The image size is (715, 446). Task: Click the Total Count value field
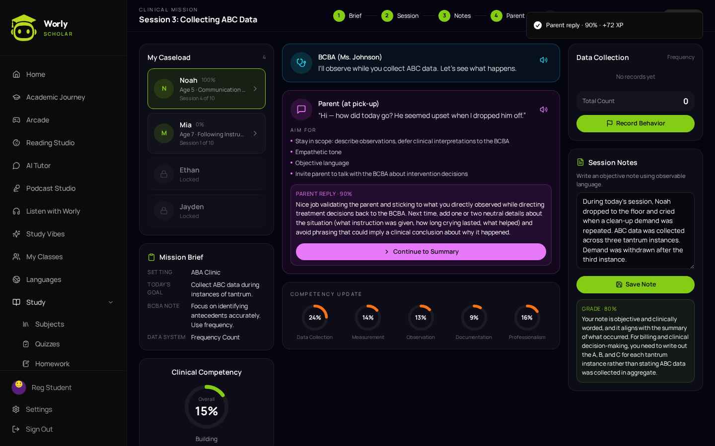[x=636, y=101]
